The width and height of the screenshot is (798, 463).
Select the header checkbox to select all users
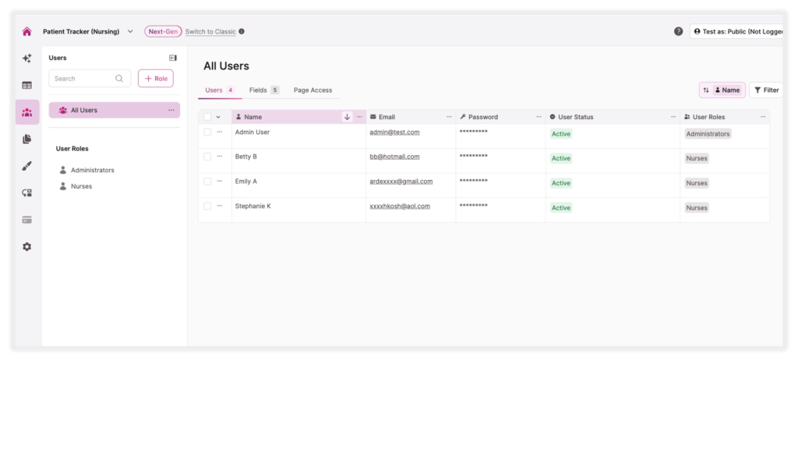(207, 117)
